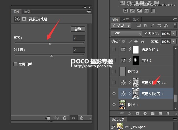
Task: Open the fx layer style menu
Action: (130, 113)
